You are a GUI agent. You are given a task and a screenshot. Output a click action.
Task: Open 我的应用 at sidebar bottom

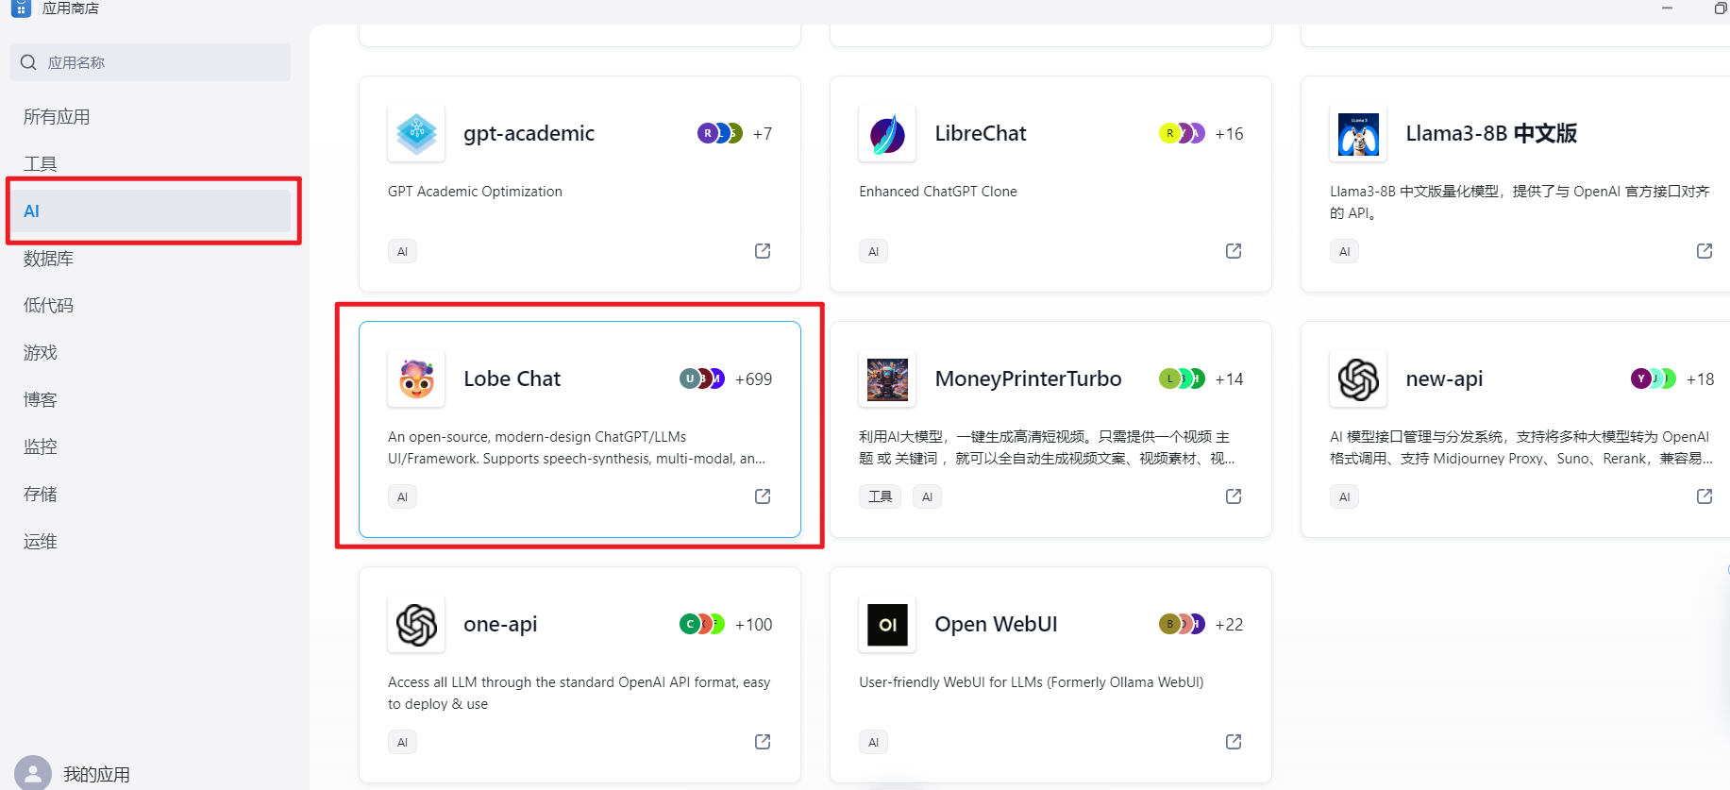(96, 774)
